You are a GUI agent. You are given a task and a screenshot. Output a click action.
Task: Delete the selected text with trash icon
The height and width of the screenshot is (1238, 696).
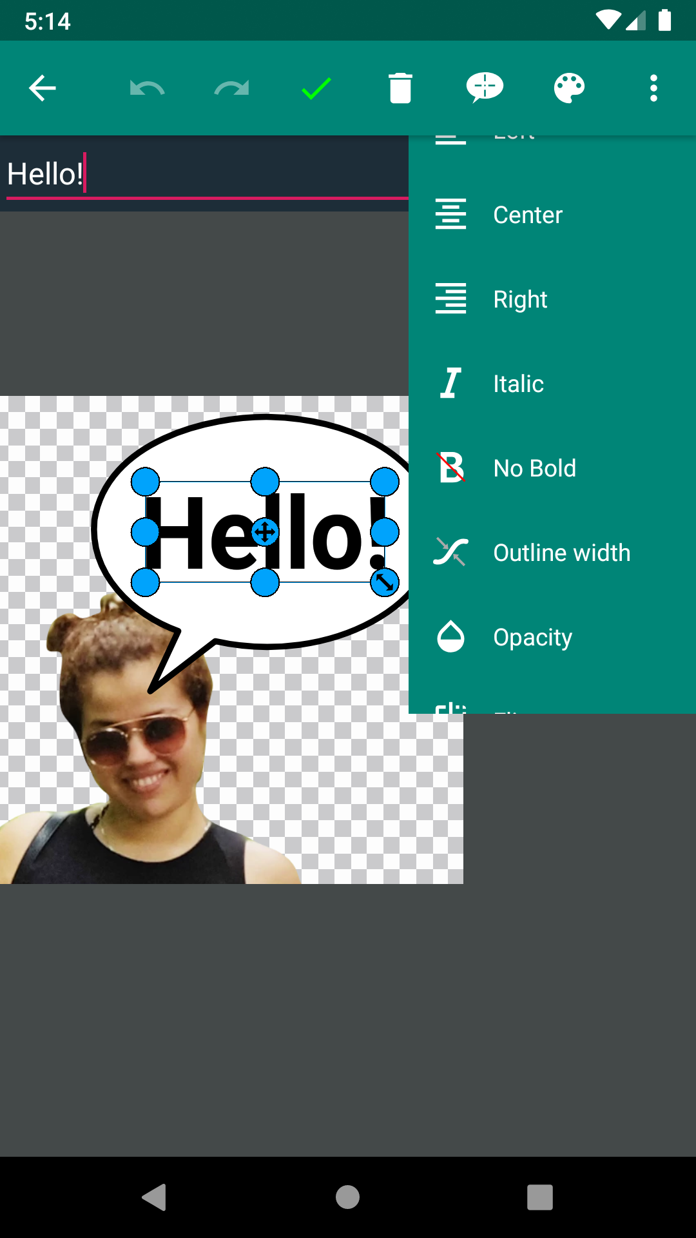click(x=400, y=88)
